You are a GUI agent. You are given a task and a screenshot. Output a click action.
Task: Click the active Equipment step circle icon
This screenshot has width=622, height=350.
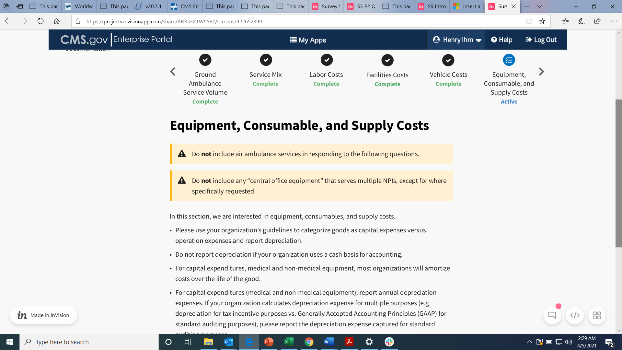[x=509, y=60]
